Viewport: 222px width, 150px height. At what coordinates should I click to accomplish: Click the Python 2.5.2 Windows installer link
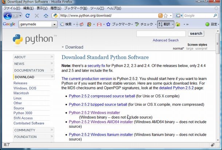[94, 113]
